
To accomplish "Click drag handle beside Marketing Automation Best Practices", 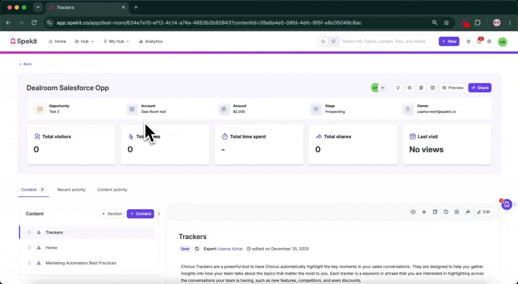I will pyautogui.click(x=29, y=263).
